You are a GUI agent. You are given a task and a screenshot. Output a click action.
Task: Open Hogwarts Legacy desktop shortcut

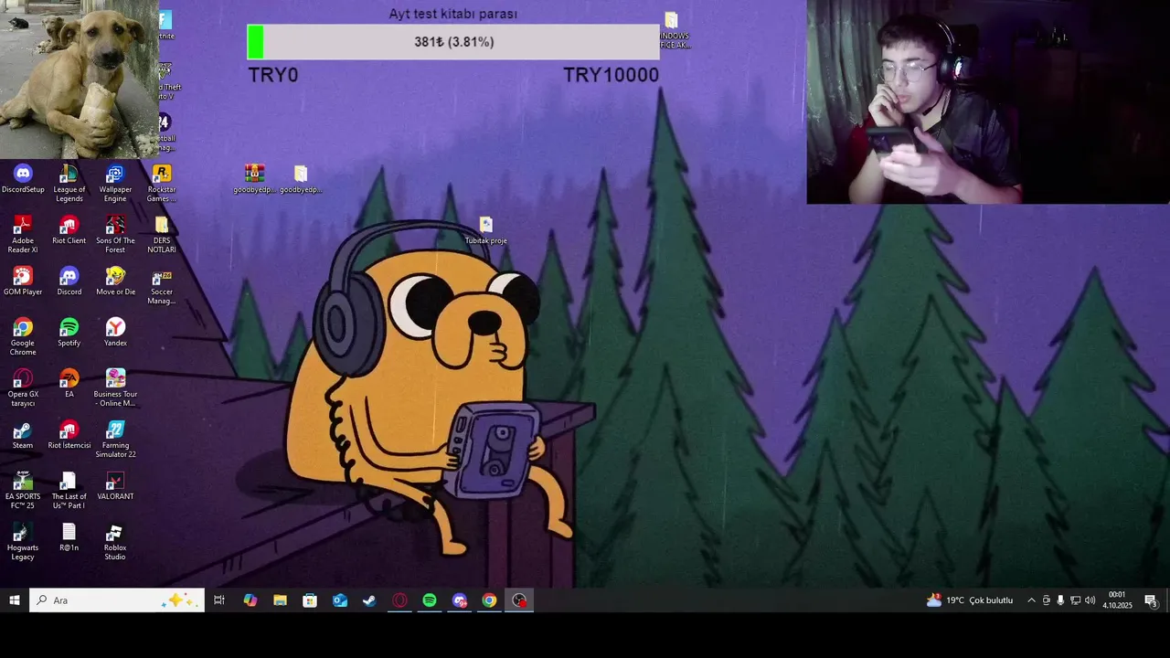pos(23,541)
